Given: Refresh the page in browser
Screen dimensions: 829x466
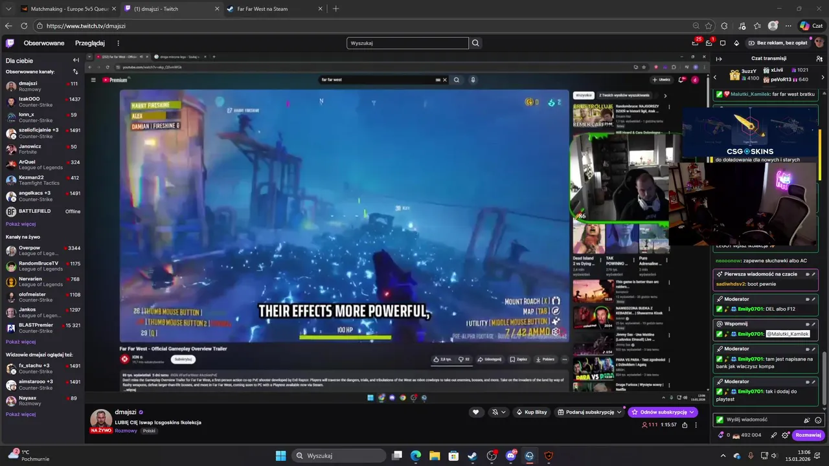Looking at the screenshot, I should (x=24, y=26).
